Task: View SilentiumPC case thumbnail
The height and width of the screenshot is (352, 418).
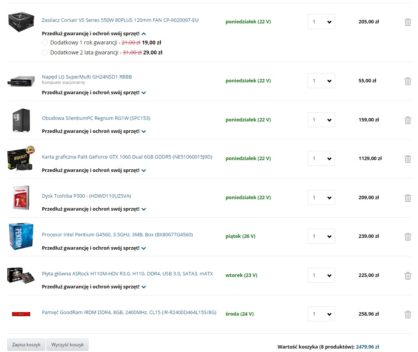Action: 21,120
